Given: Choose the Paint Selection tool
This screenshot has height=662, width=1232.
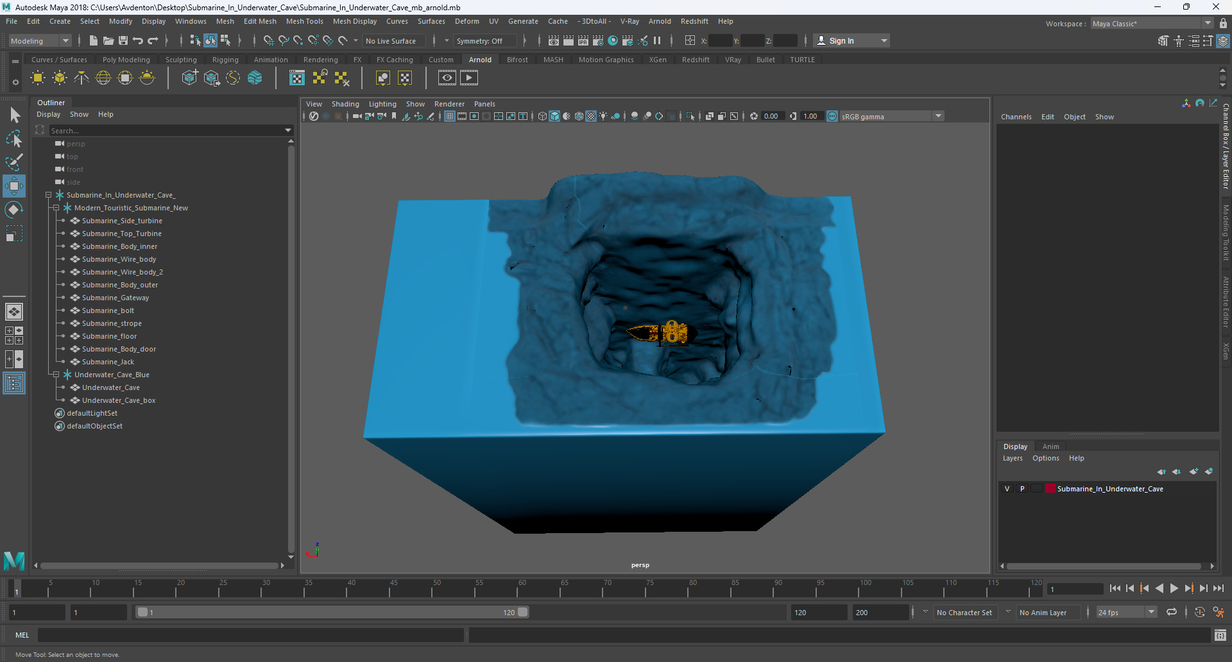Looking at the screenshot, I should (14, 162).
